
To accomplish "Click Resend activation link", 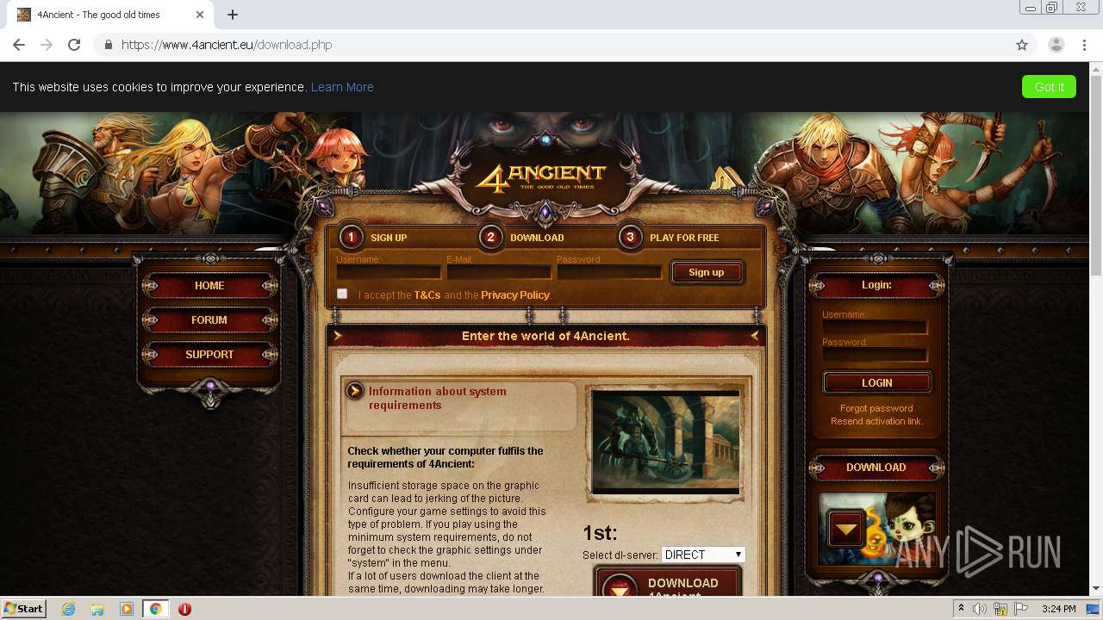I will pyautogui.click(x=876, y=421).
